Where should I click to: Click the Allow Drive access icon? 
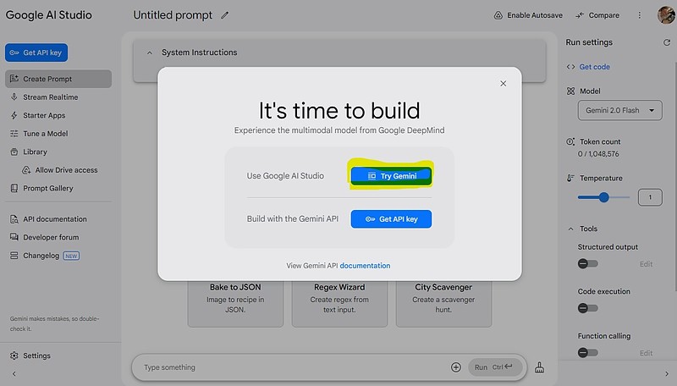point(26,170)
